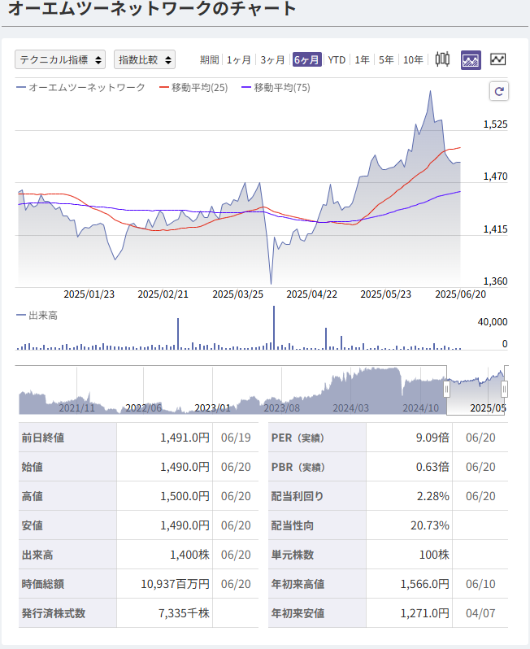
Task: Open the 指数比較 dropdown
Action: coord(145,59)
